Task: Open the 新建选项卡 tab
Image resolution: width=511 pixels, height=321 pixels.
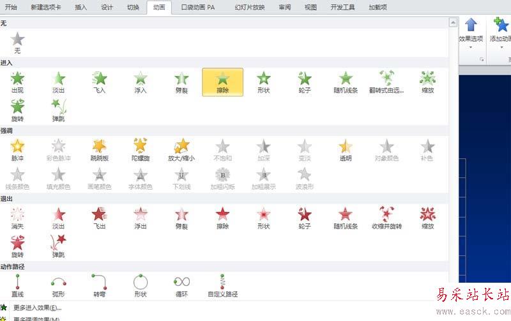Action: coord(46,7)
